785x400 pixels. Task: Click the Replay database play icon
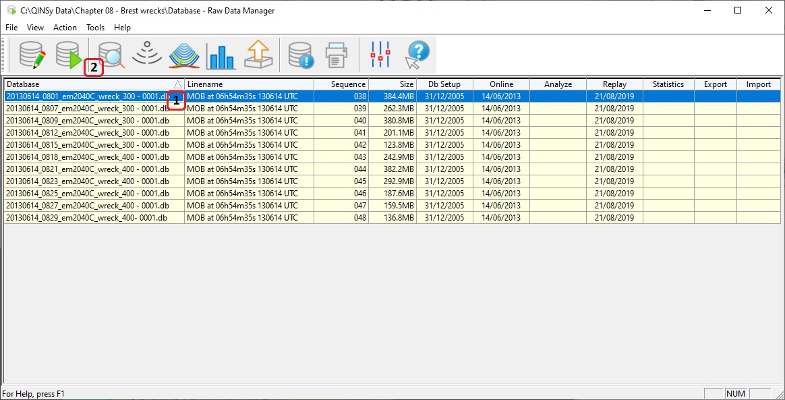[68, 55]
